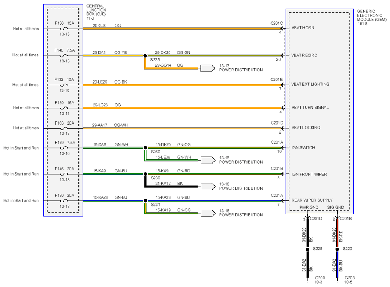Select the IGN FRONT WIPER pin label
Screen dimensions: 390x287
click(309, 174)
